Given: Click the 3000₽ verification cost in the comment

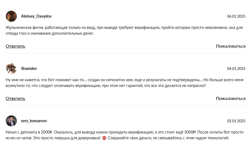Looking at the screenshot, I should 190,132.
